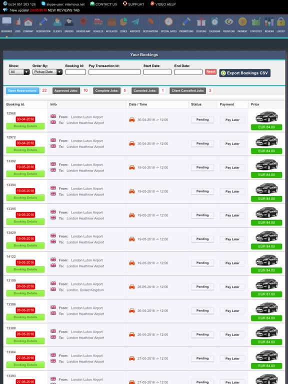The image size is (288, 384).
Task: Switch to Approved Jobs tab
Action: [x=66, y=90]
